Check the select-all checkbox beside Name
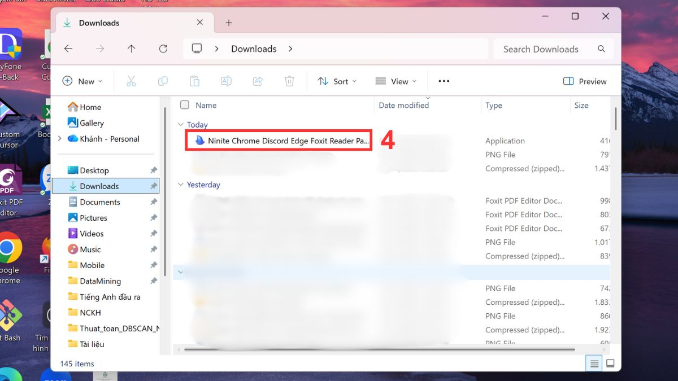The width and height of the screenshot is (678, 381). point(184,105)
